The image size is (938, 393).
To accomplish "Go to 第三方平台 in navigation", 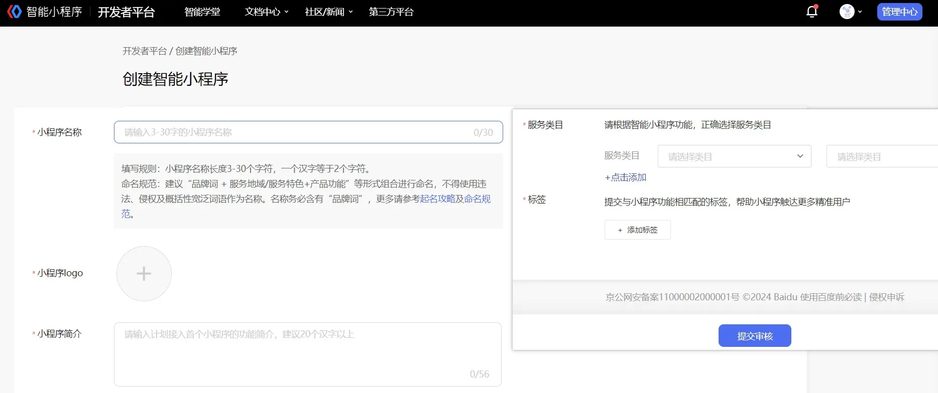I will (391, 12).
